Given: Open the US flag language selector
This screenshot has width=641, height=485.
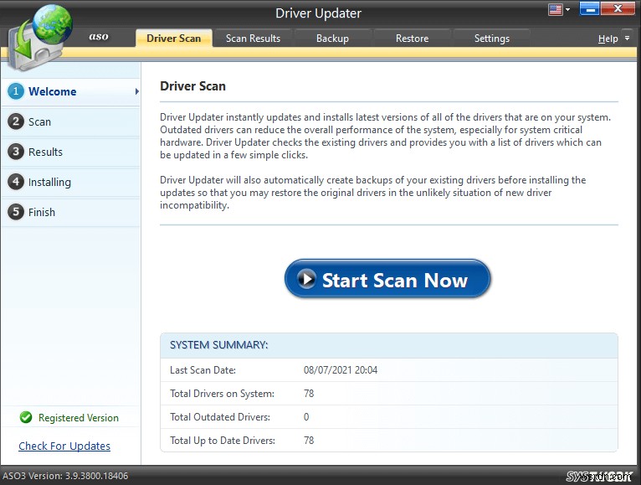Looking at the screenshot, I should (x=555, y=9).
